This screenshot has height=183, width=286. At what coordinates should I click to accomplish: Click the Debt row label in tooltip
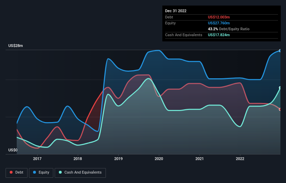[x=169, y=17]
